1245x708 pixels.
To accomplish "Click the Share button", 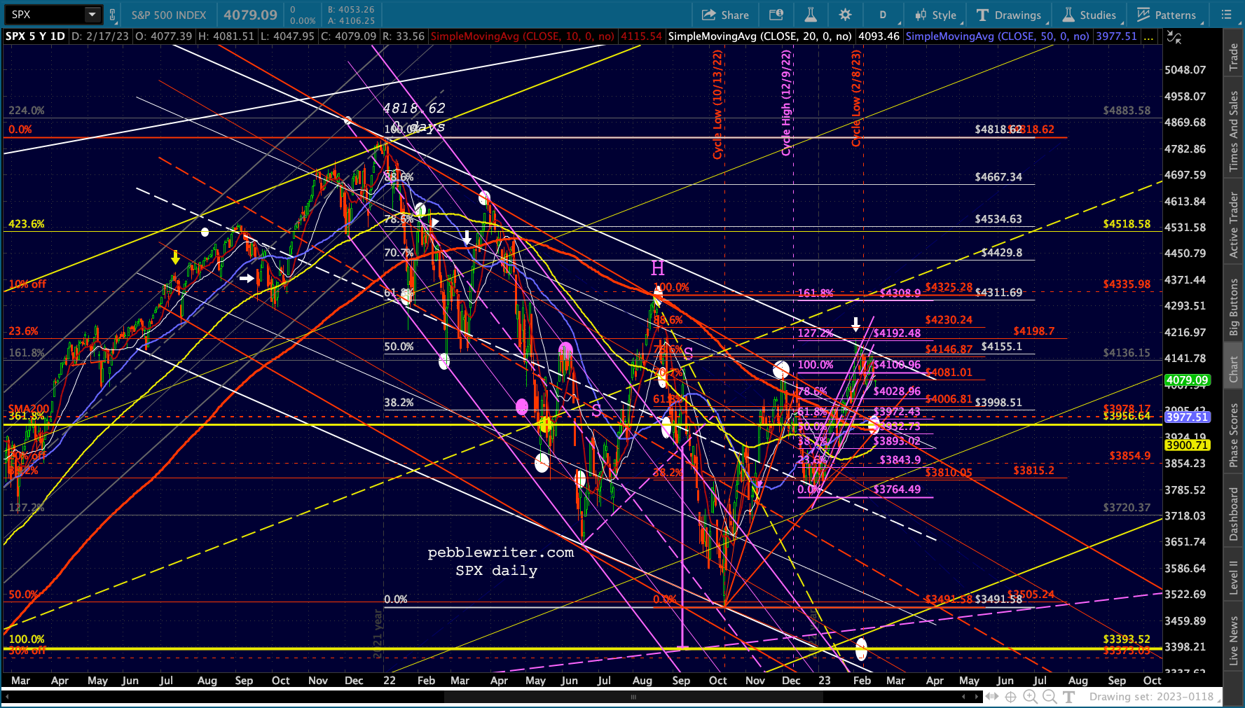I will (x=725, y=15).
